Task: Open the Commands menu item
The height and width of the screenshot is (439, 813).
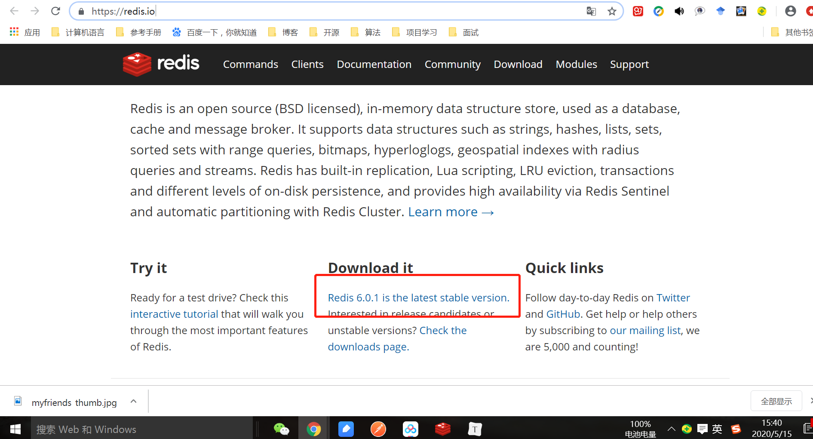Action: coord(251,64)
